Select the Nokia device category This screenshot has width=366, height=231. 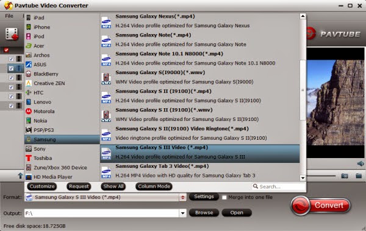(x=62, y=121)
